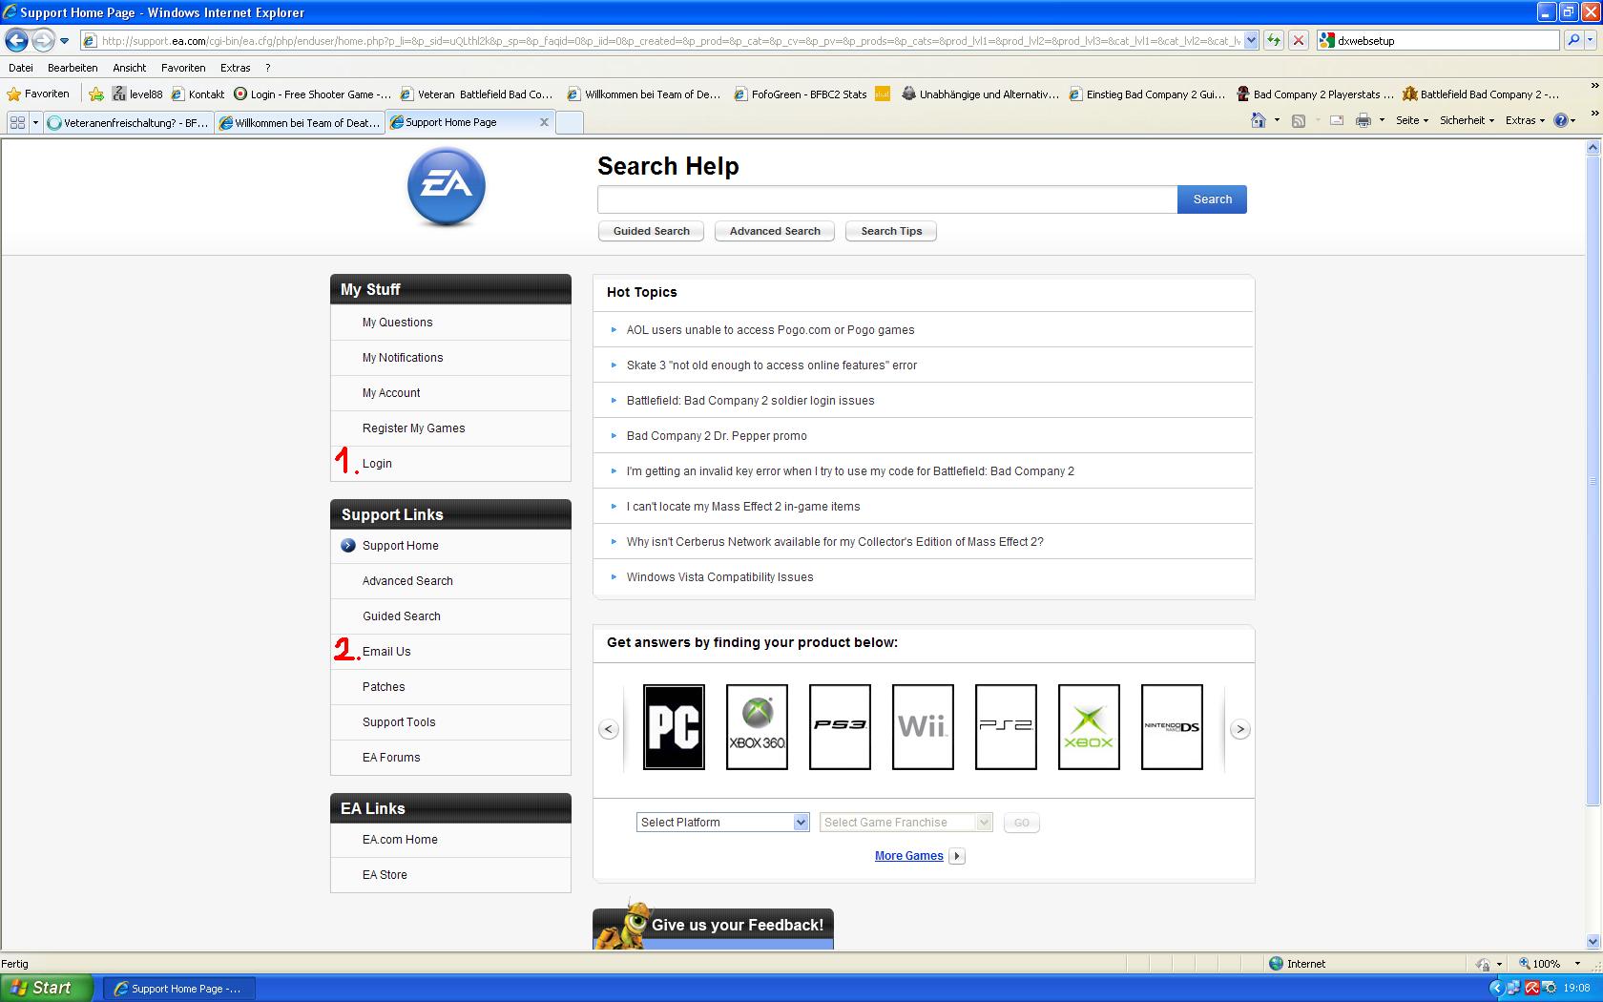The height and width of the screenshot is (1002, 1603).
Task: Pick the Wii platform icon
Action: (x=923, y=727)
